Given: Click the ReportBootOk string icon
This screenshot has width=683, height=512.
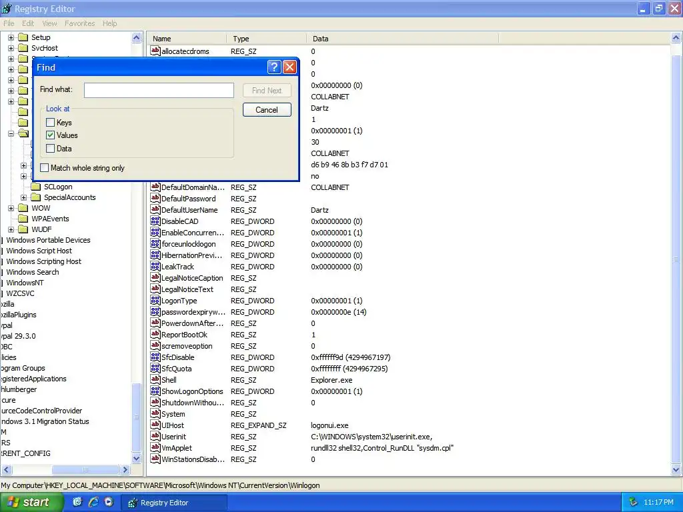Looking at the screenshot, I should (155, 334).
